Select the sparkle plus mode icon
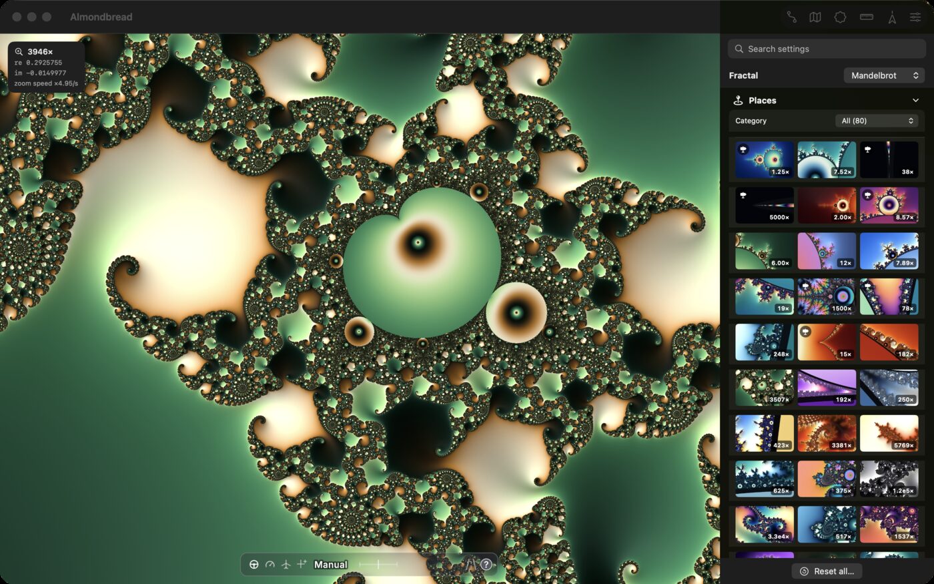Screen dimensions: 934x584 tap(302, 565)
